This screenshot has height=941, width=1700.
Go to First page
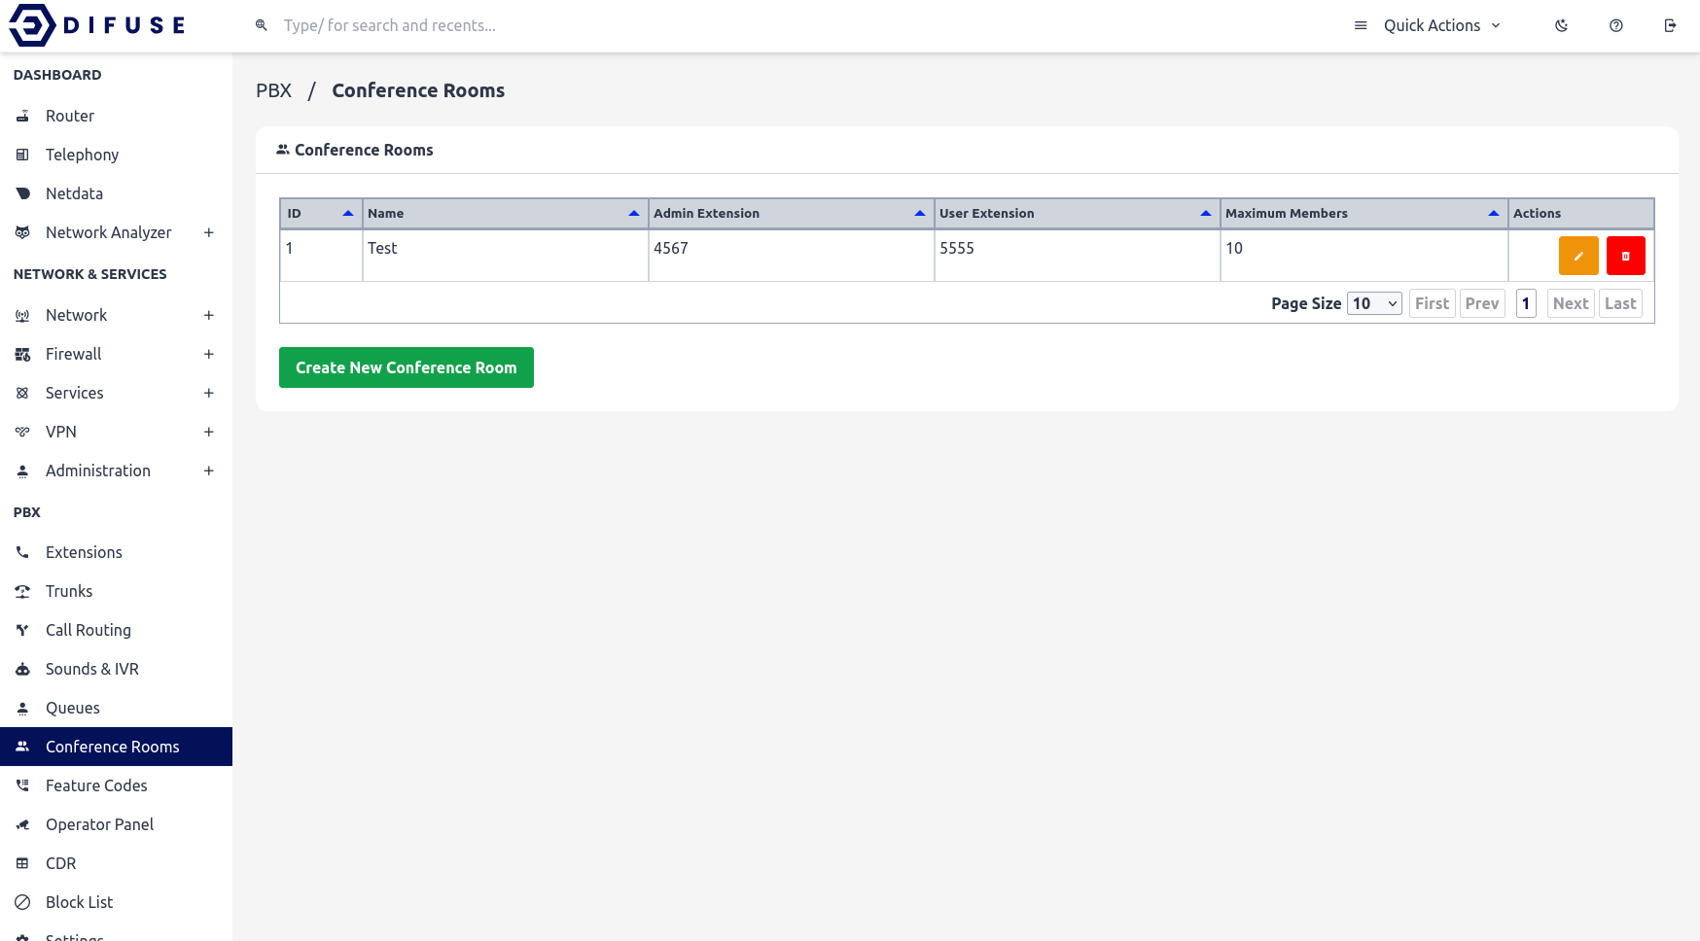click(1432, 303)
